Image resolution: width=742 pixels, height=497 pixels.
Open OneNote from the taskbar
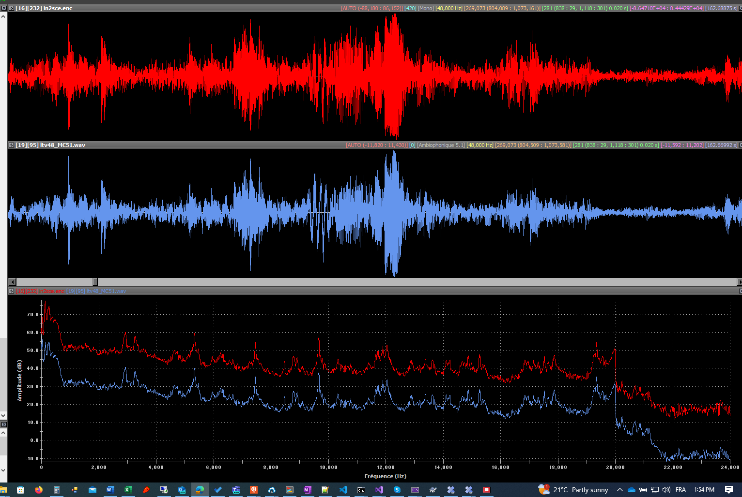[307, 490]
